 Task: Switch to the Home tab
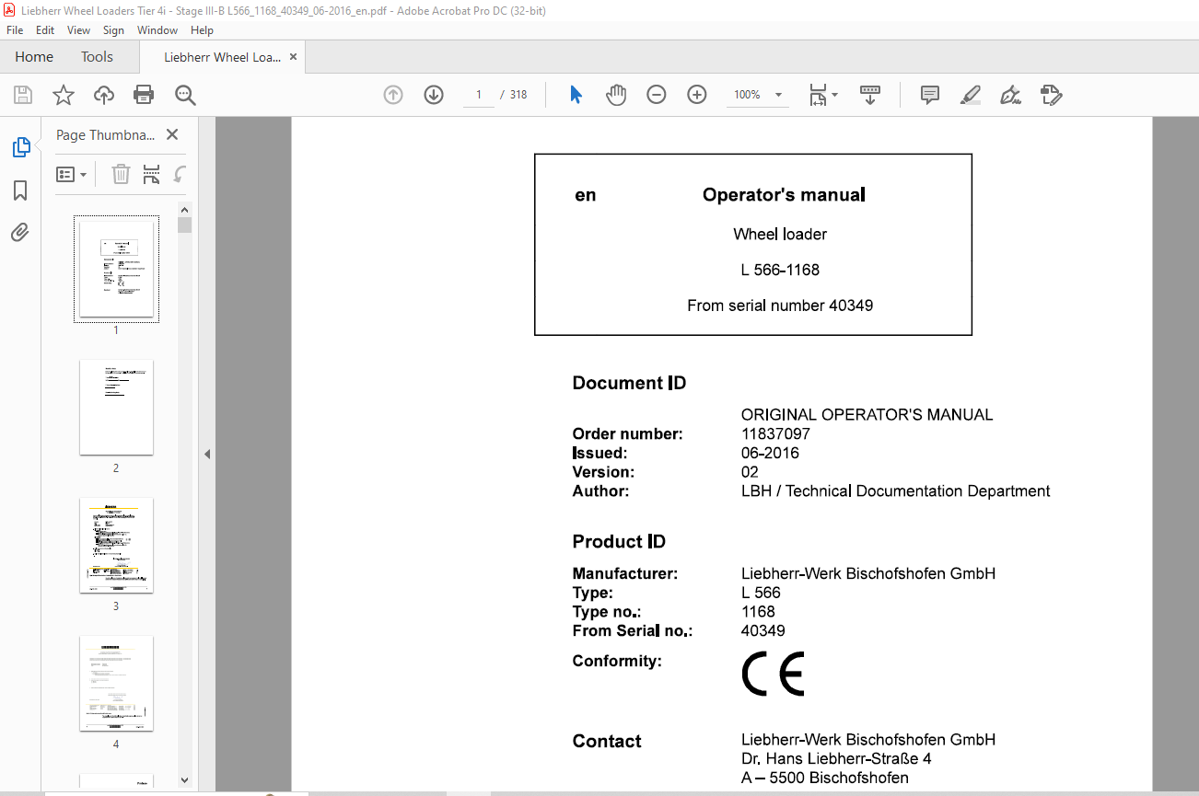click(34, 57)
